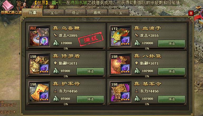Forge 真.禁军令 using the 铸造 button

pyautogui.click(x=172, y=99)
